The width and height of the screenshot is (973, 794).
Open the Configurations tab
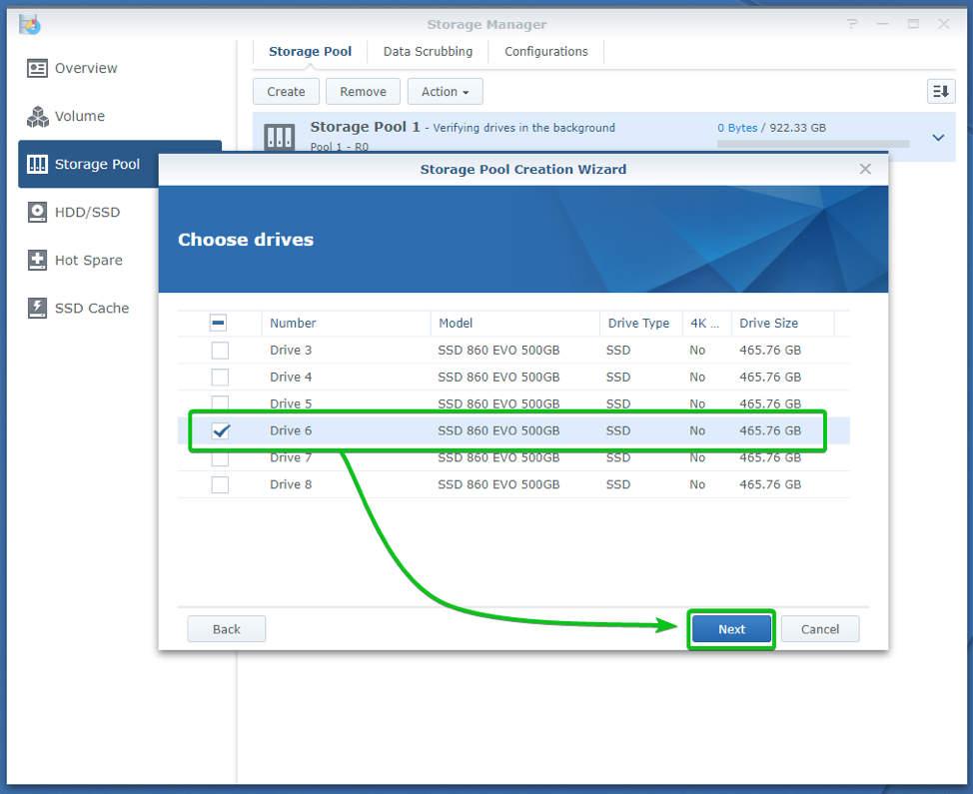click(545, 52)
